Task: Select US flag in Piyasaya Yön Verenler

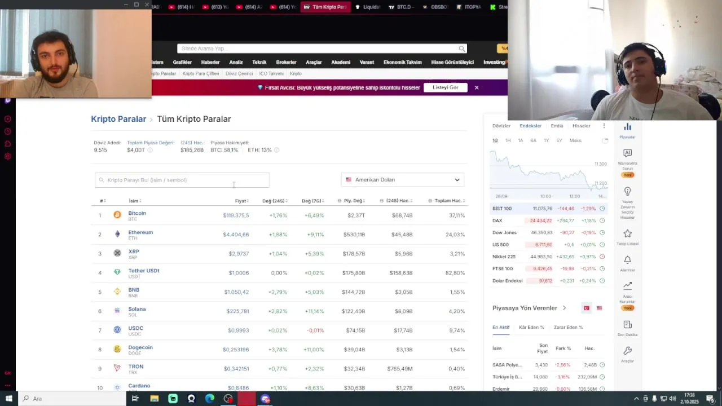Action: (600, 308)
